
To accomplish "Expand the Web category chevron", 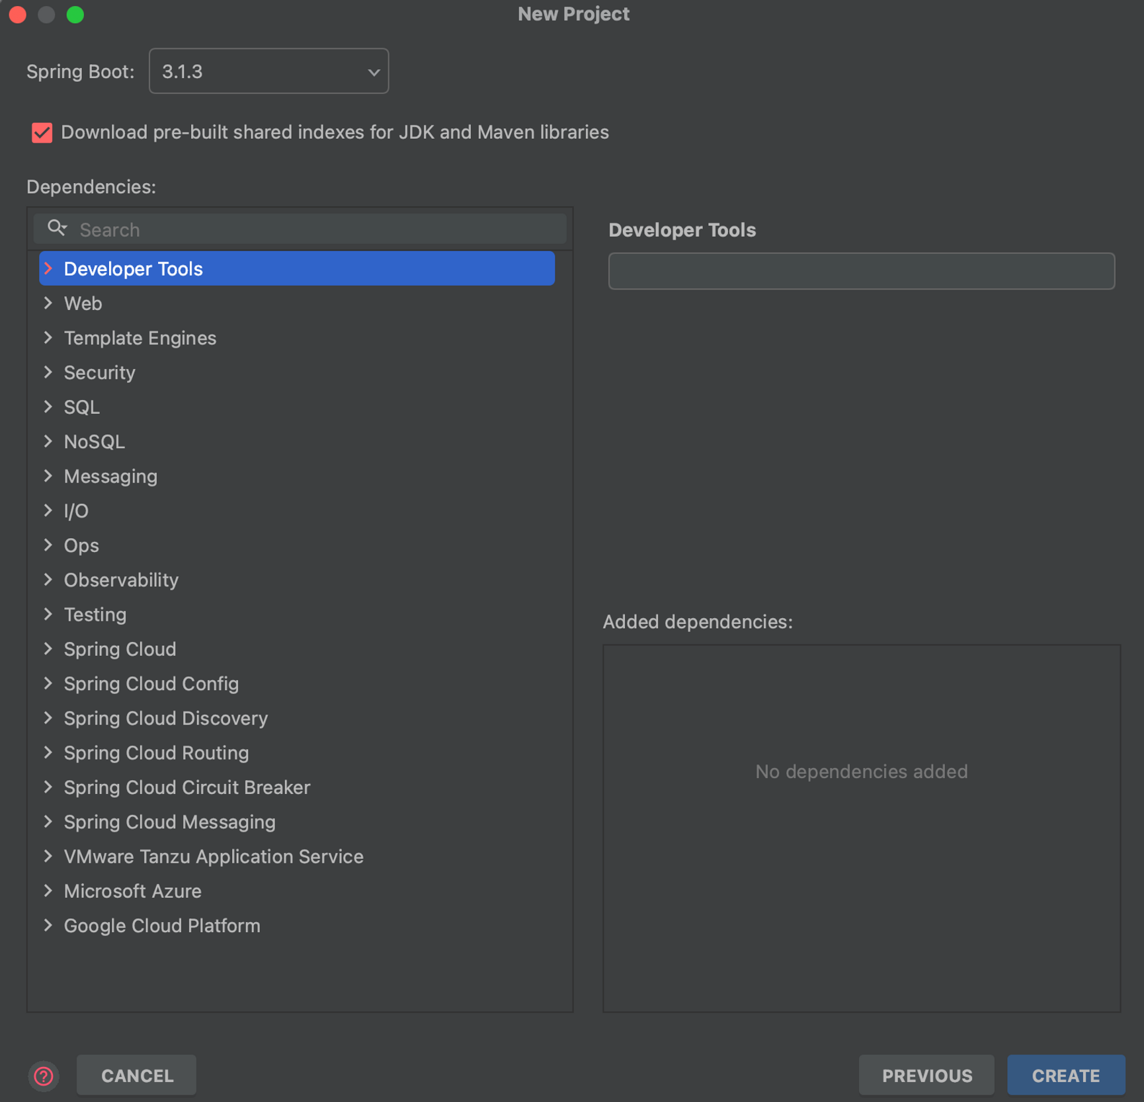I will point(48,303).
